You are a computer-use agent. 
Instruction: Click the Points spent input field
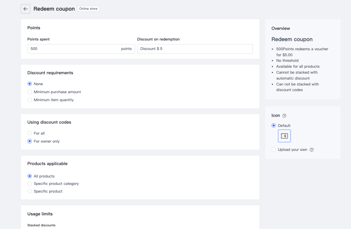(74, 49)
